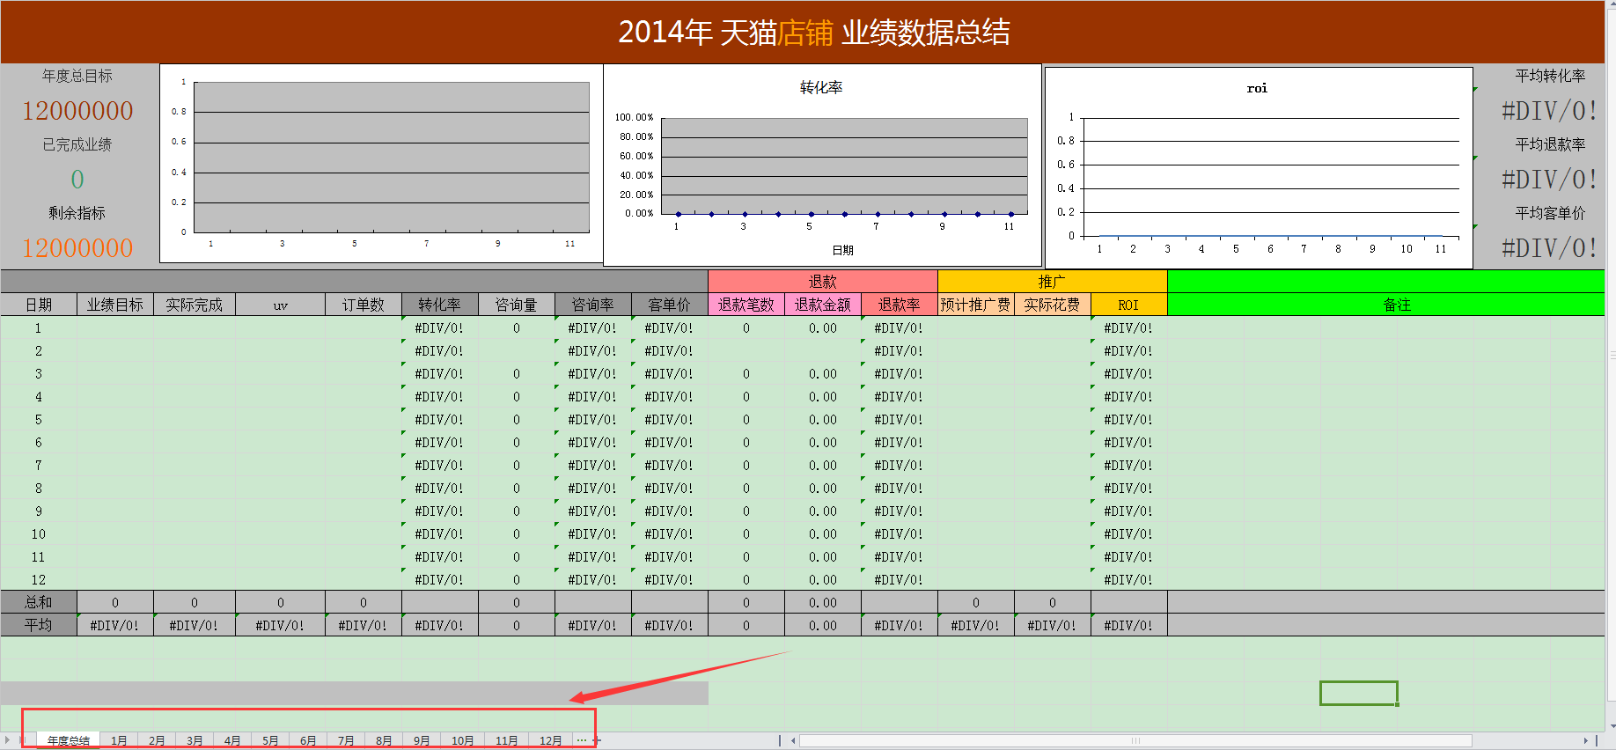This screenshot has height=750, width=1616.
Task: Click the 日期 column header
Action: click(39, 305)
